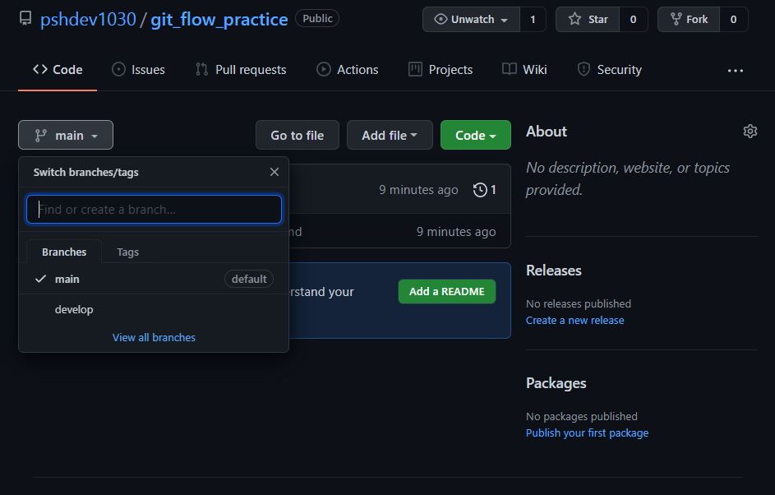The height and width of the screenshot is (495, 775).
Task: Switch to the Tags tab in the popup
Action: tap(127, 252)
